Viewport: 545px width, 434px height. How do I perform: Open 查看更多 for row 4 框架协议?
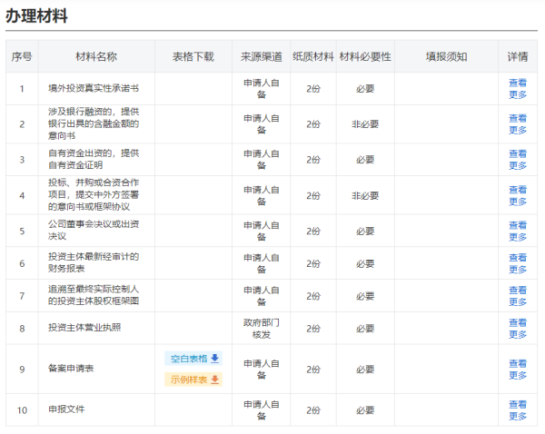pyautogui.click(x=518, y=195)
